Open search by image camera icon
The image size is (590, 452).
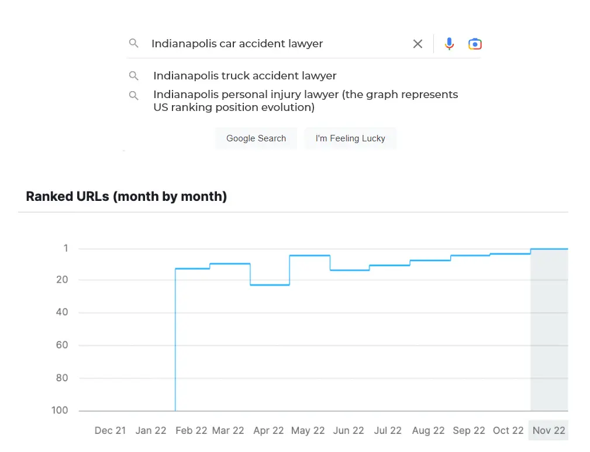coord(475,44)
